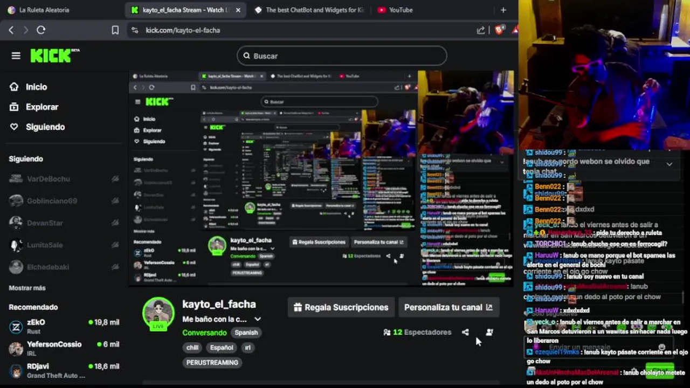Click the Buscar search field
Screen dimensions: 690x388
(342, 56)
